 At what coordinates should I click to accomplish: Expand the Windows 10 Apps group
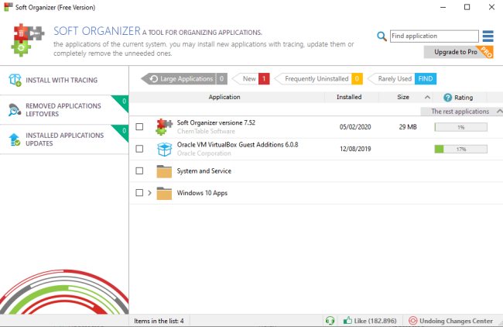[x=149, y=193]
